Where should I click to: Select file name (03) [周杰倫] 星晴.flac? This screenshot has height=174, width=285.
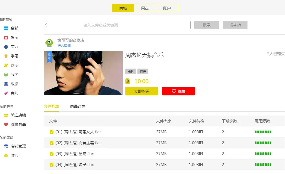pos(74,154)
